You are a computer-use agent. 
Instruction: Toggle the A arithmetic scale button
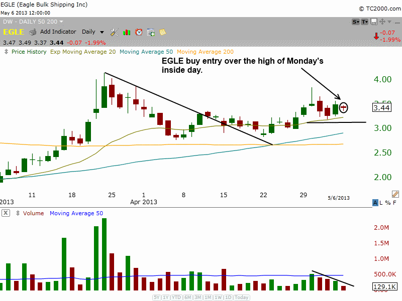(375, 203)
